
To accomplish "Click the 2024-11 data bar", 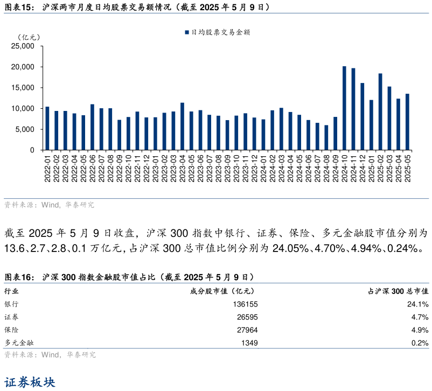I will [x=354, y=110].
